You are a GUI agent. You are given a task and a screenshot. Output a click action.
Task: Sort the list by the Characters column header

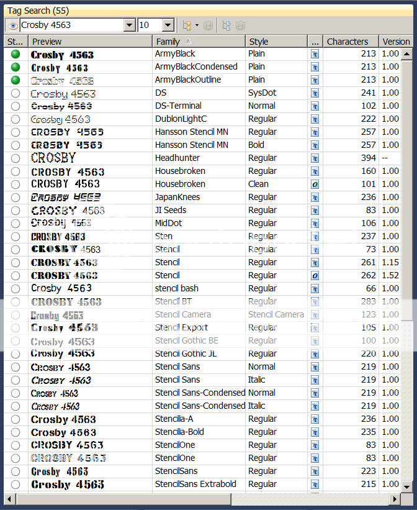click(x=351, y=42)
